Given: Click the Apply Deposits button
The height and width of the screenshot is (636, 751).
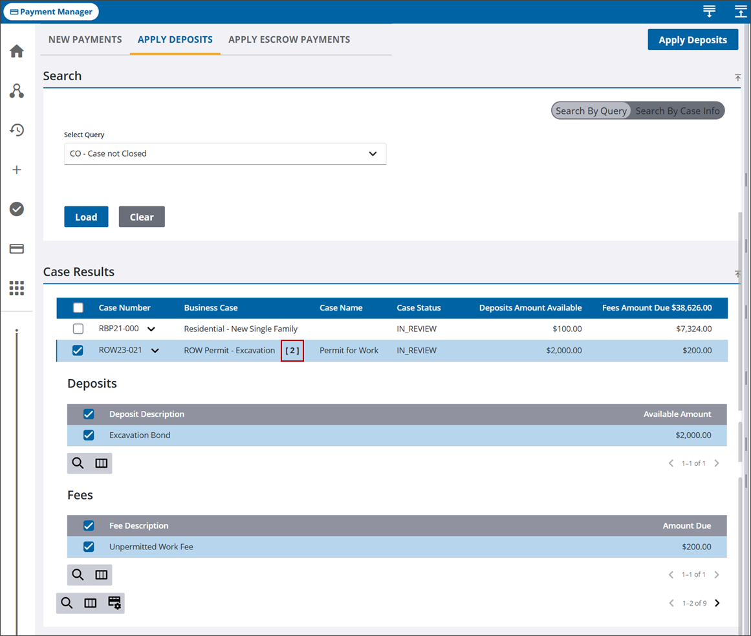Looking at the screenshot, I should (x=692, y=40).
